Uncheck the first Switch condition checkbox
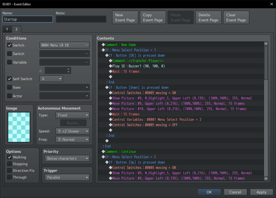Image resolution: width=276 pixels, height=198 pixels. click(10, 45)
